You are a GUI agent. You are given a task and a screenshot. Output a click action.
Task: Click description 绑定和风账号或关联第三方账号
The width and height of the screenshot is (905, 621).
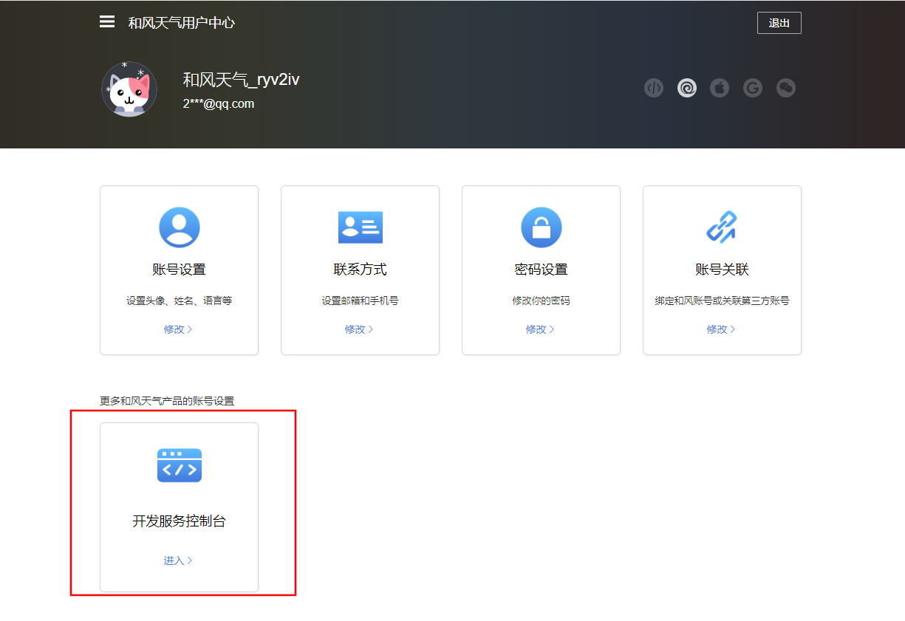pyautogui.click(x=723, y=301)
